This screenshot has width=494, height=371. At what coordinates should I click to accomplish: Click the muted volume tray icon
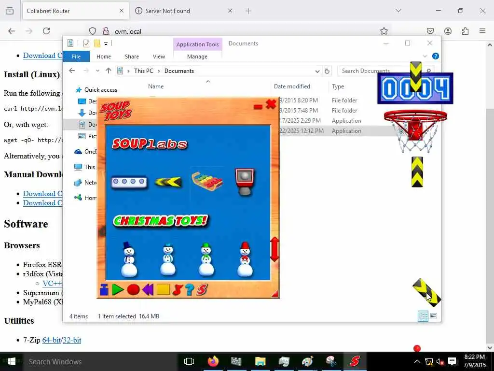tap(440, 361)
